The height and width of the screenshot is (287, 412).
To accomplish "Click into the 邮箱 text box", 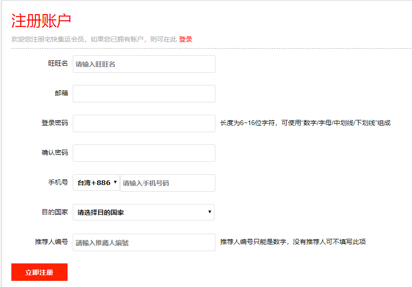I will click(144, 93).
